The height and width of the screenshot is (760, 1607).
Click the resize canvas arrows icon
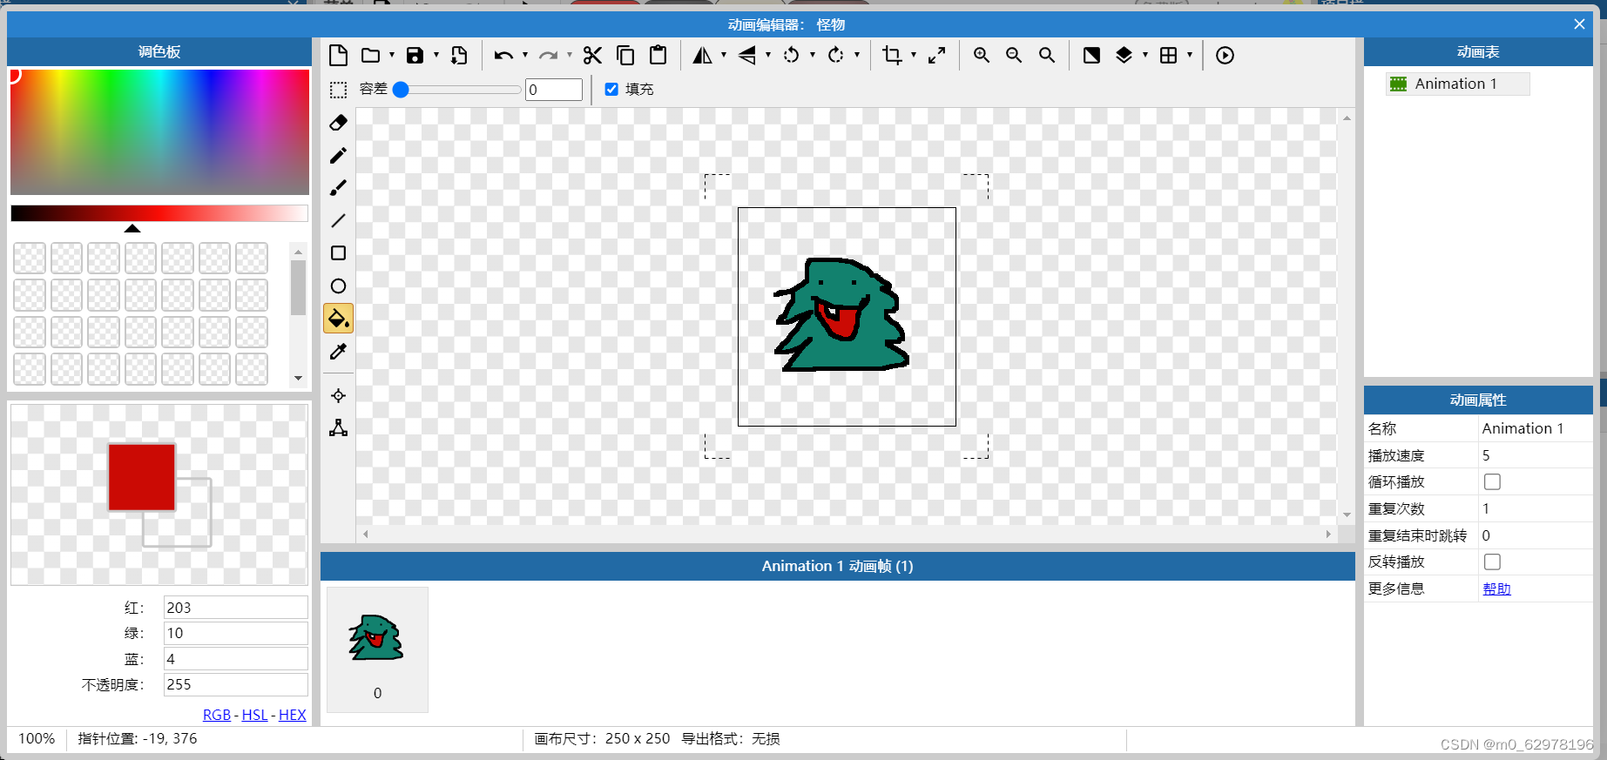tap(936, 56)
